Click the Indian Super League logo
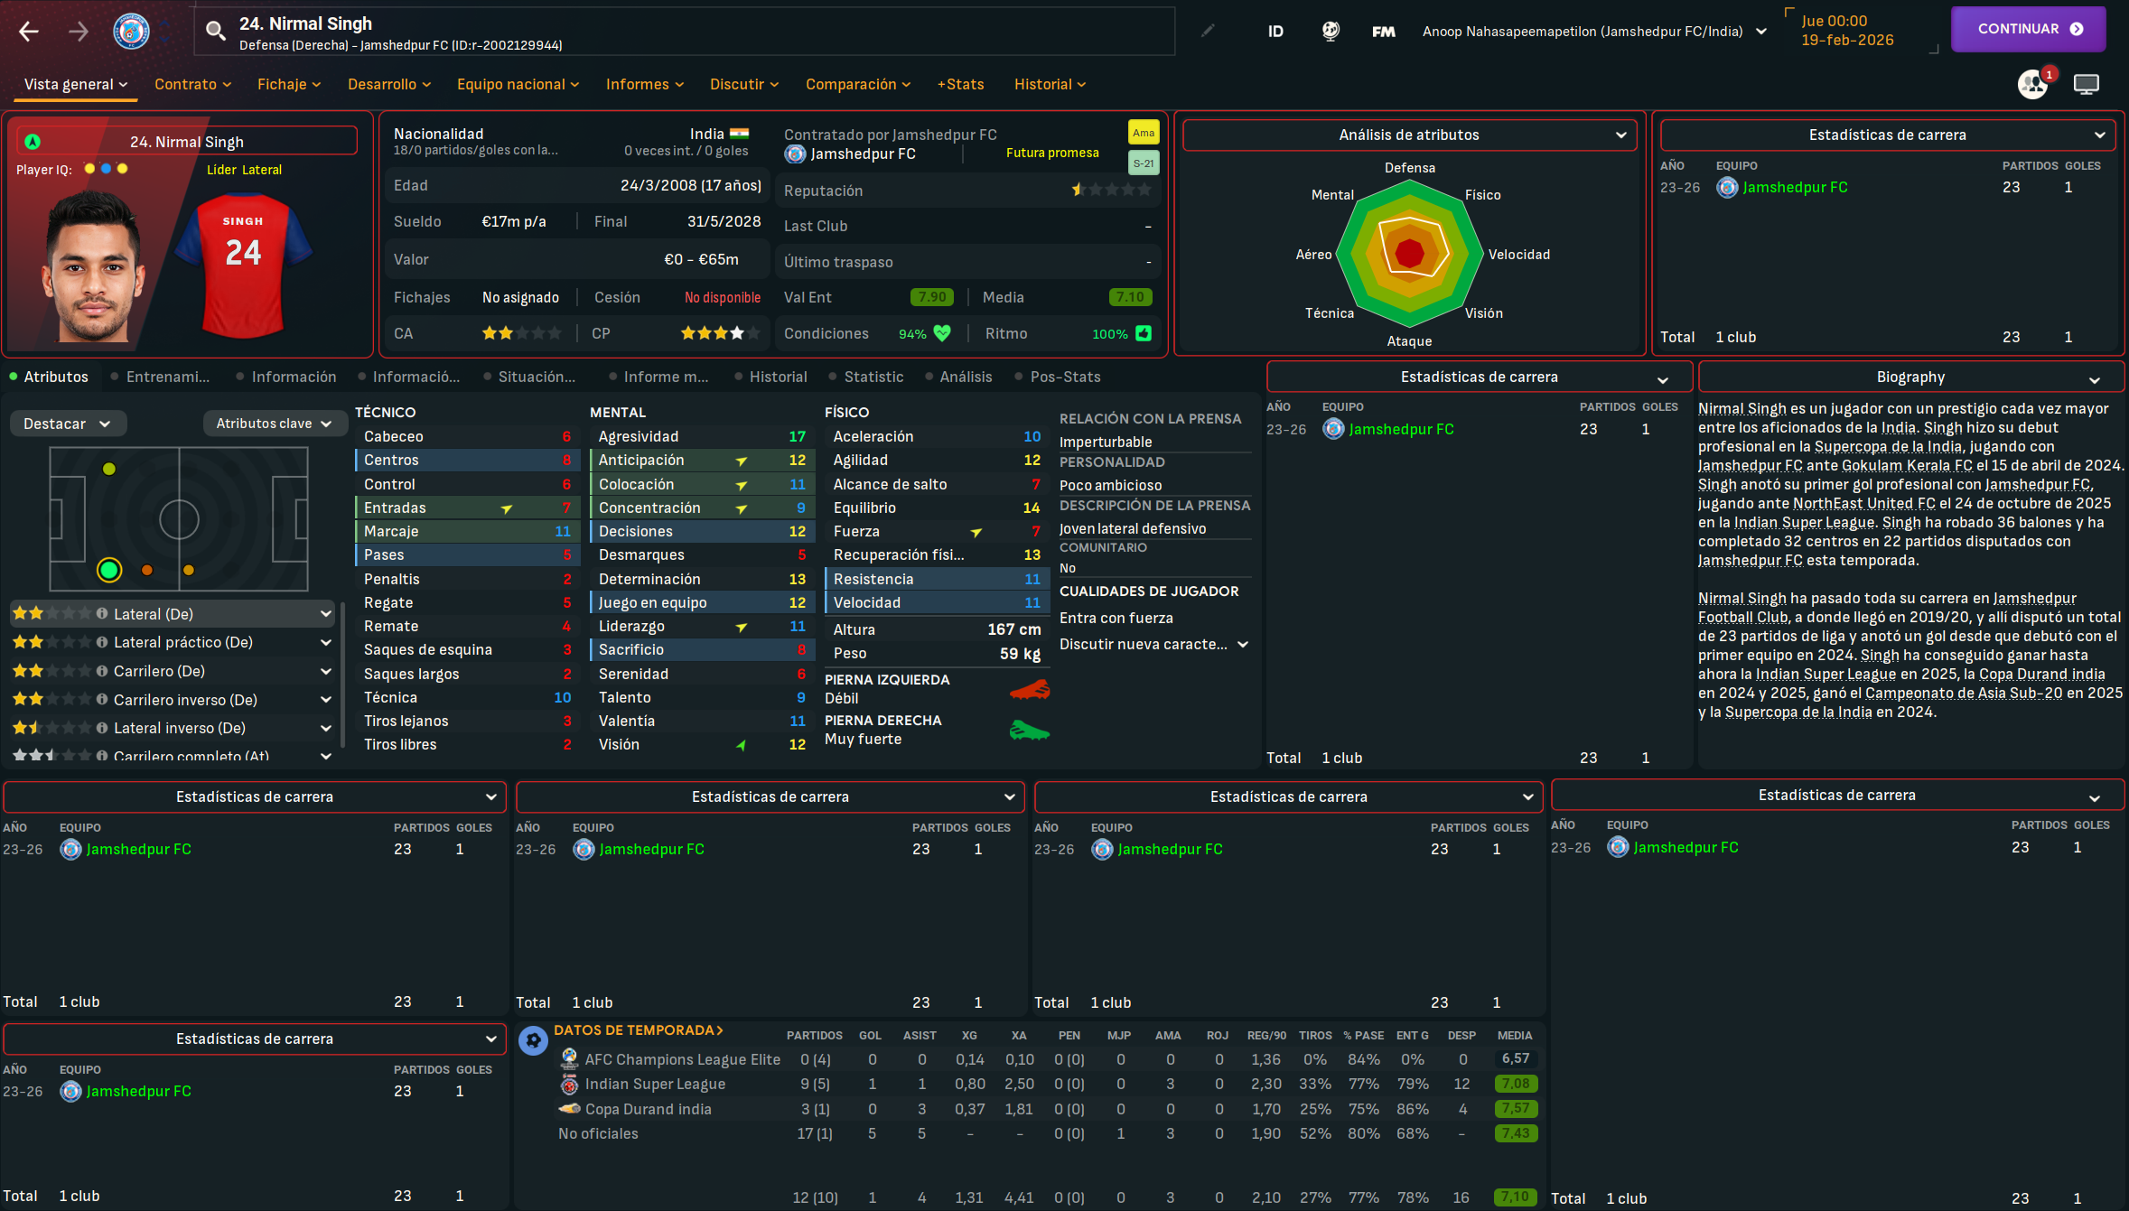 coord(569,1084)
